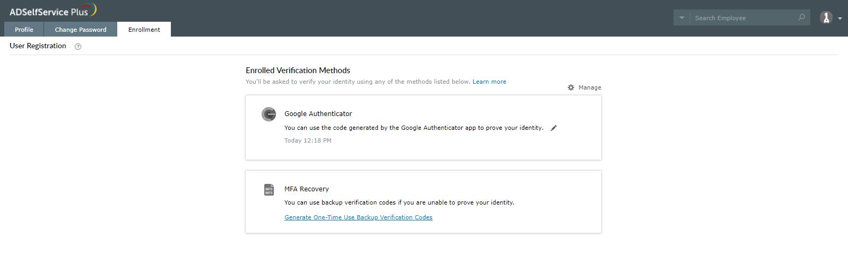848x274 pixels.
Task: Focus the Search Employee field
Action: point(743,18)
